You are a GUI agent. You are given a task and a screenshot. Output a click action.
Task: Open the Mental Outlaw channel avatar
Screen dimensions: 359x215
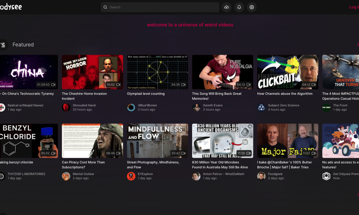click(66, 176)
